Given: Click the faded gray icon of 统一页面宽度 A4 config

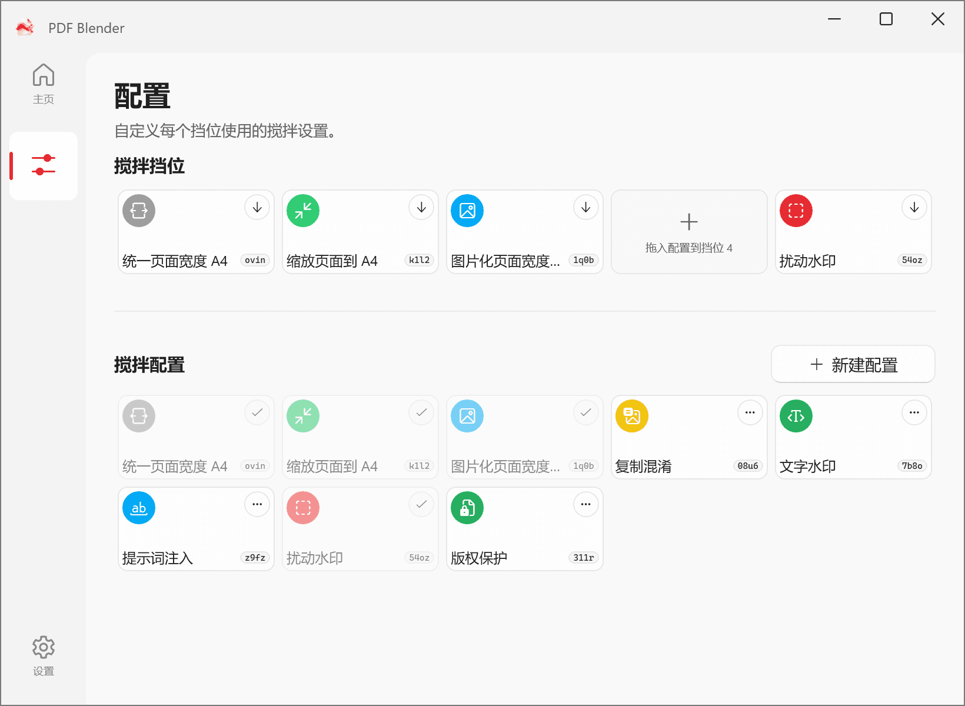Looking at the screenshot, I should (x=139, y=416).
